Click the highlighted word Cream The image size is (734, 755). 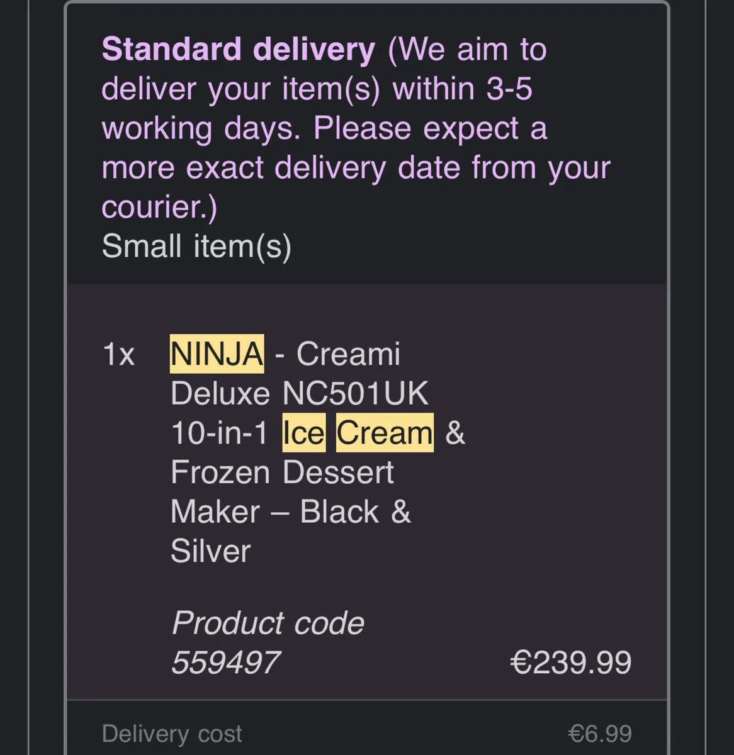[385, 433]
